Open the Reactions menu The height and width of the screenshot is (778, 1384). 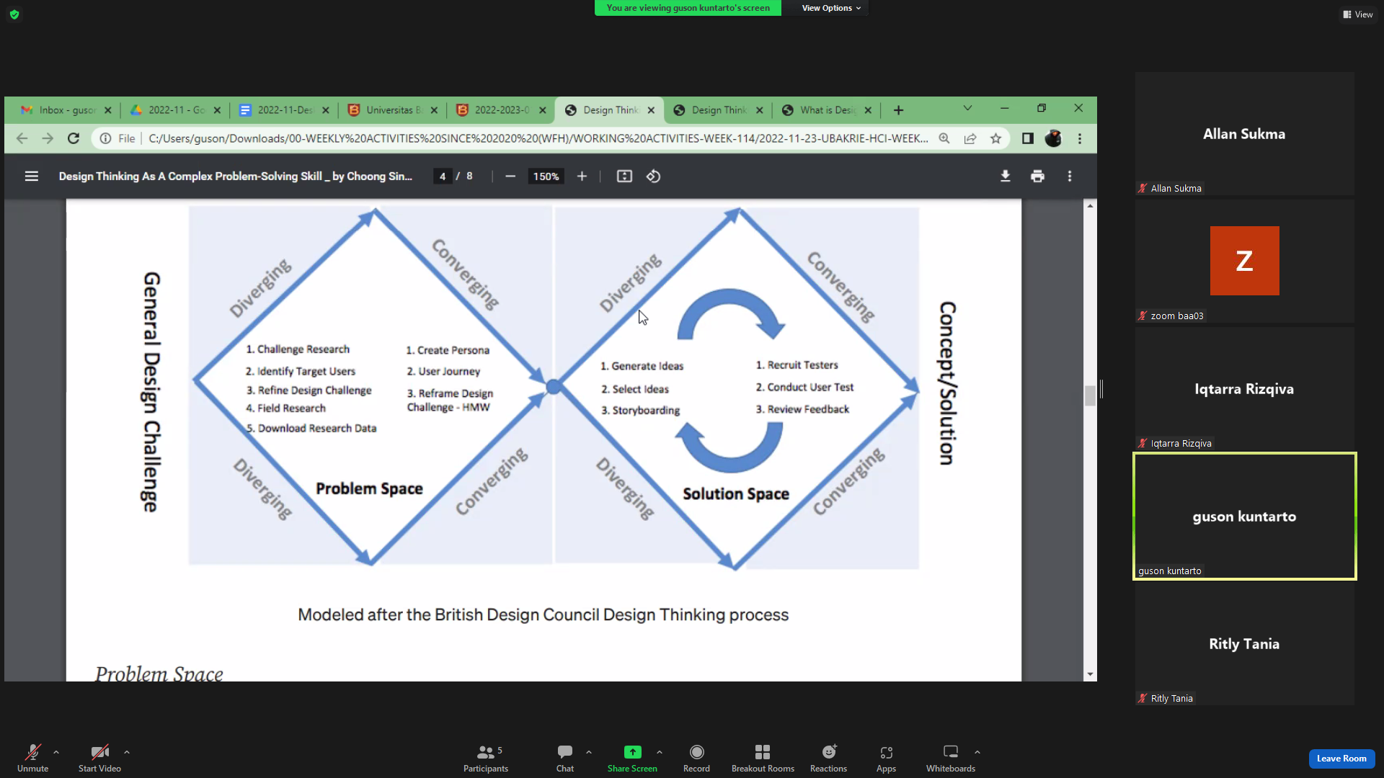[828, 758]
